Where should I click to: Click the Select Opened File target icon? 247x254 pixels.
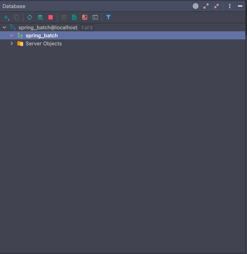(196, 6)
